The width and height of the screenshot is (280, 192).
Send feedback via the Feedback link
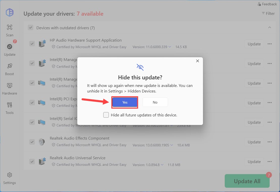[267, 4]
